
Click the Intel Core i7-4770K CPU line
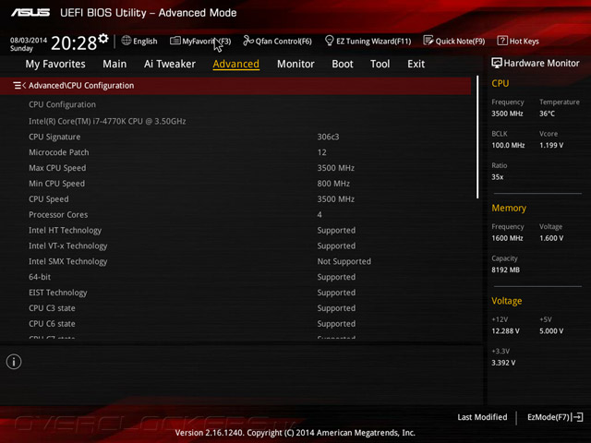(x=107, y=121)
